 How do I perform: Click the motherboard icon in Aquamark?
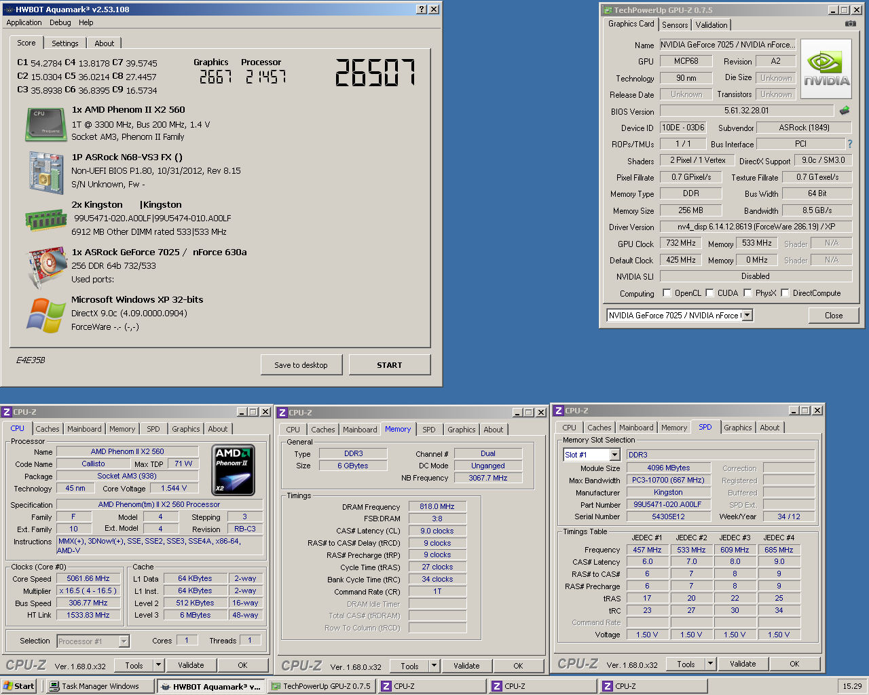pos(46,172)
